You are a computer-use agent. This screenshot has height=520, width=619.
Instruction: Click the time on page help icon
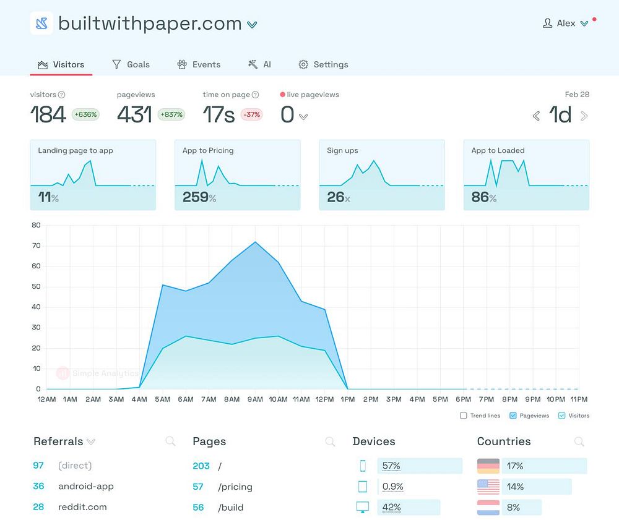point(256,95)
